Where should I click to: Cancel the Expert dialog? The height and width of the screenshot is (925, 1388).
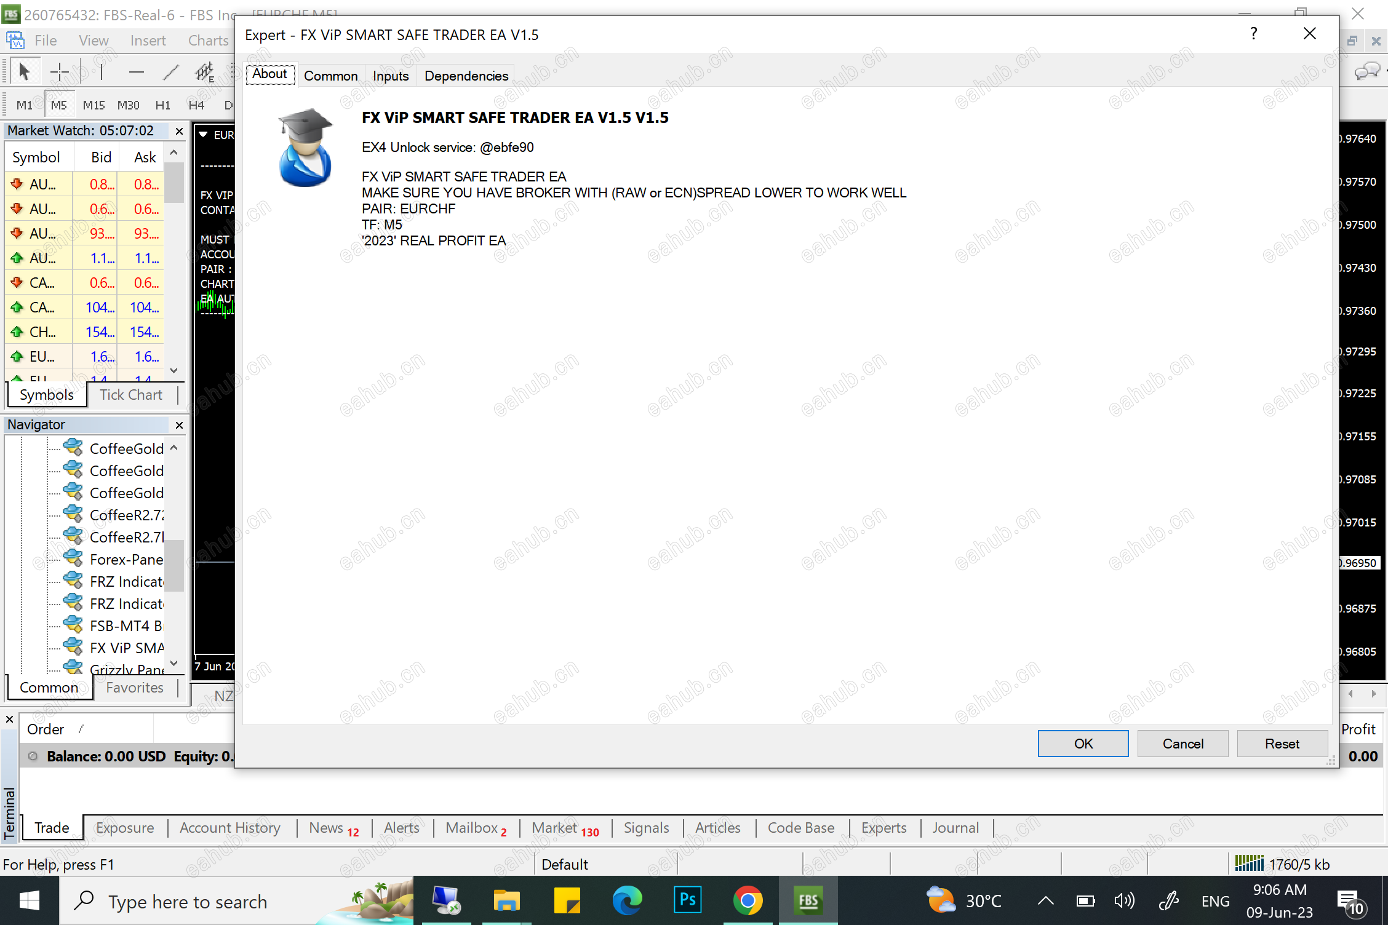tap(1183, 744)
